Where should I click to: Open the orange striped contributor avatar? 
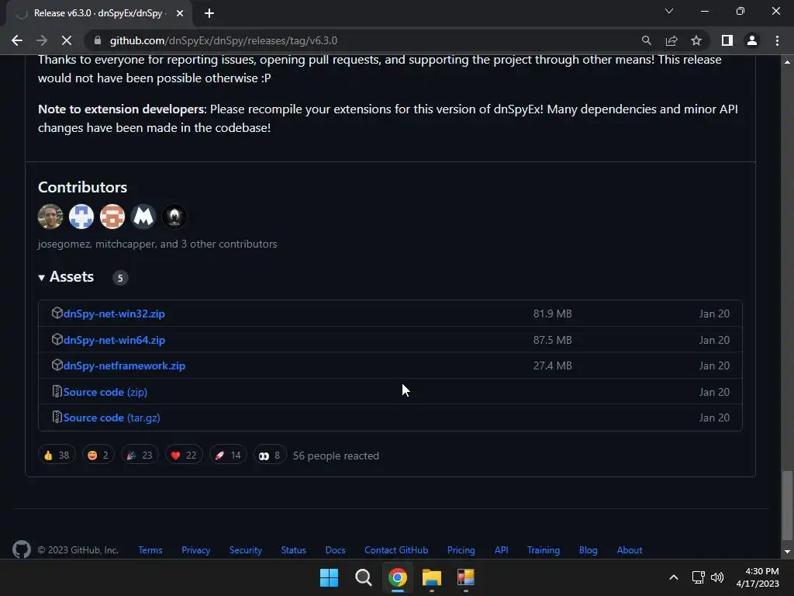point(112,217)
